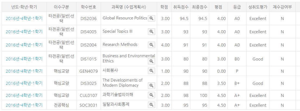300x111 pixels.
Task: Click the 평점 column header
Action: pyautogui.click(x=218, y=7)
